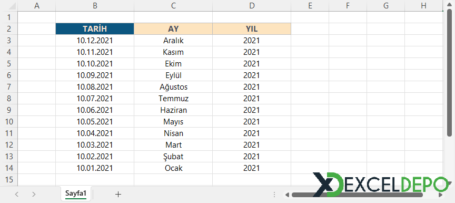Image resolution: width=455 pixels, height=203 pixels.
Task: Go to previous sheet arrow
Action: coord(16,194)
